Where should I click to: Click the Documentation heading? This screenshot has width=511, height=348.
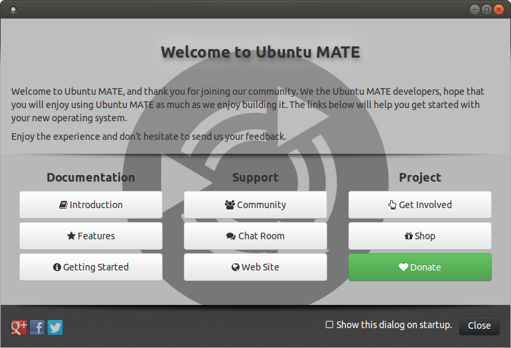click(91, 178)
